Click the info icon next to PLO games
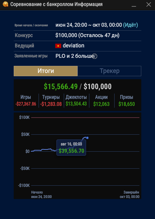This screenshot has height=219, width=155. pos(95,56)
